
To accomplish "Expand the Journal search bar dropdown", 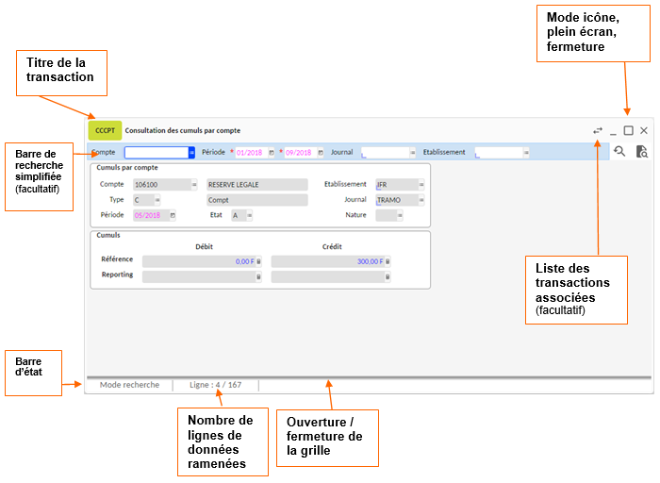I will [x=413, y=152].
